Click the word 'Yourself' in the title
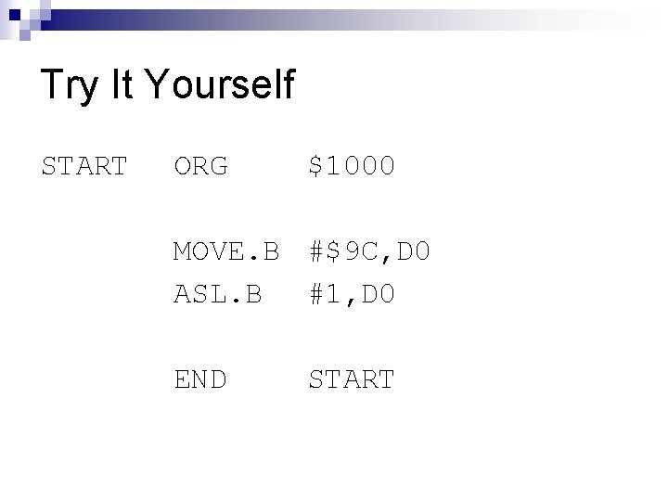This screenshot has width=668, height=501. click(221, 86)
